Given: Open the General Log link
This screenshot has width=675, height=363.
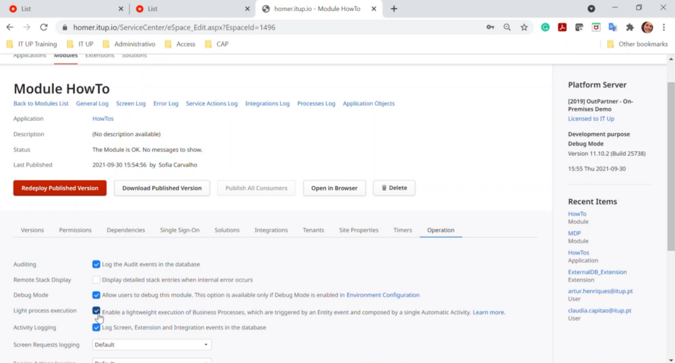Looking at the screenshot, I should coord(92,104).
